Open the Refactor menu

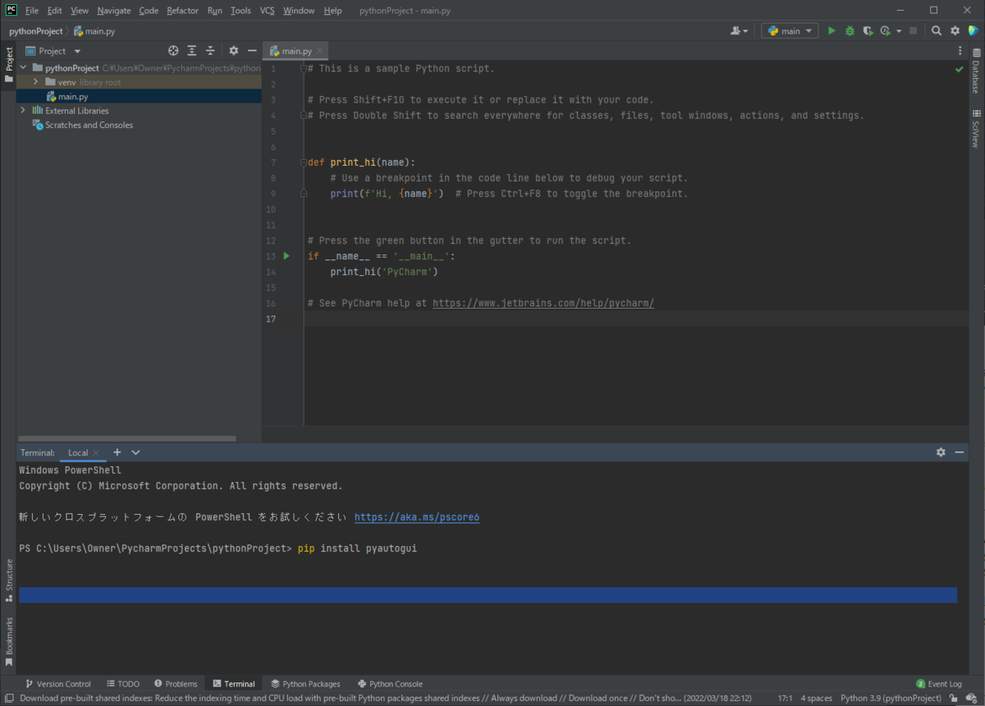pos(182,11)
